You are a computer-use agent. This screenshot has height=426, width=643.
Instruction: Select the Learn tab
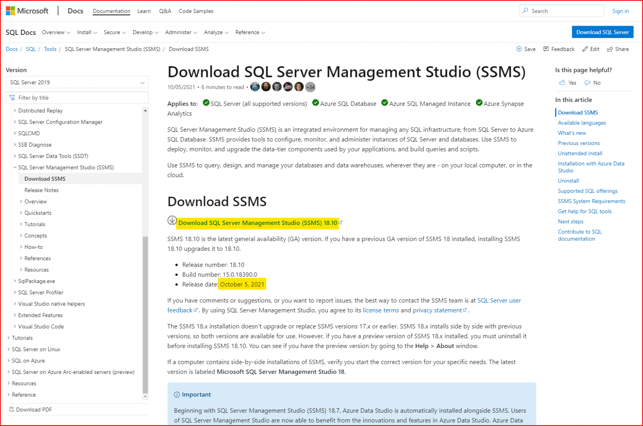144,11
